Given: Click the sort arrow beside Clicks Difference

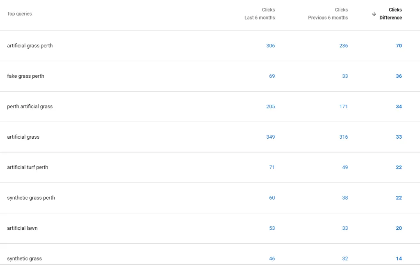Looking at the screenshot, I should (374, 14).
